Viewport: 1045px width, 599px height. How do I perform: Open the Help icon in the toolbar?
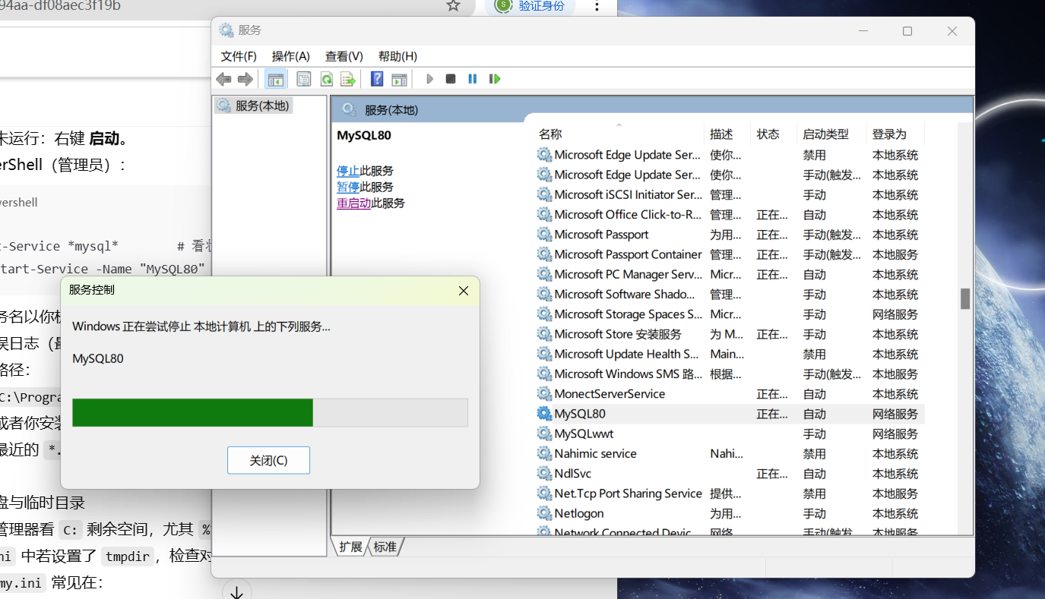point(376,78)
